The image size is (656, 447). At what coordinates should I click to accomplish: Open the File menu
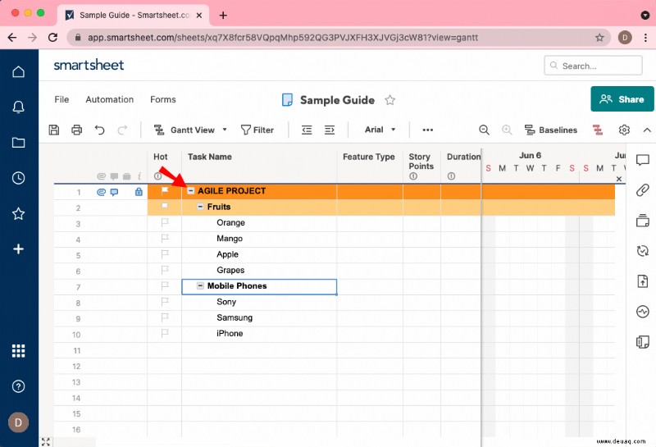coord(61,99)
